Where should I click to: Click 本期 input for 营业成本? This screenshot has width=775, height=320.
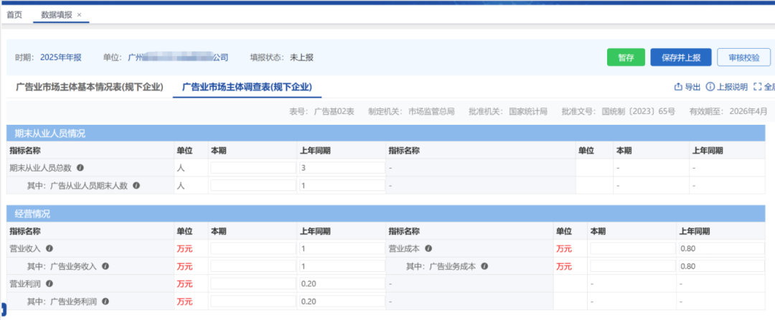633,249
